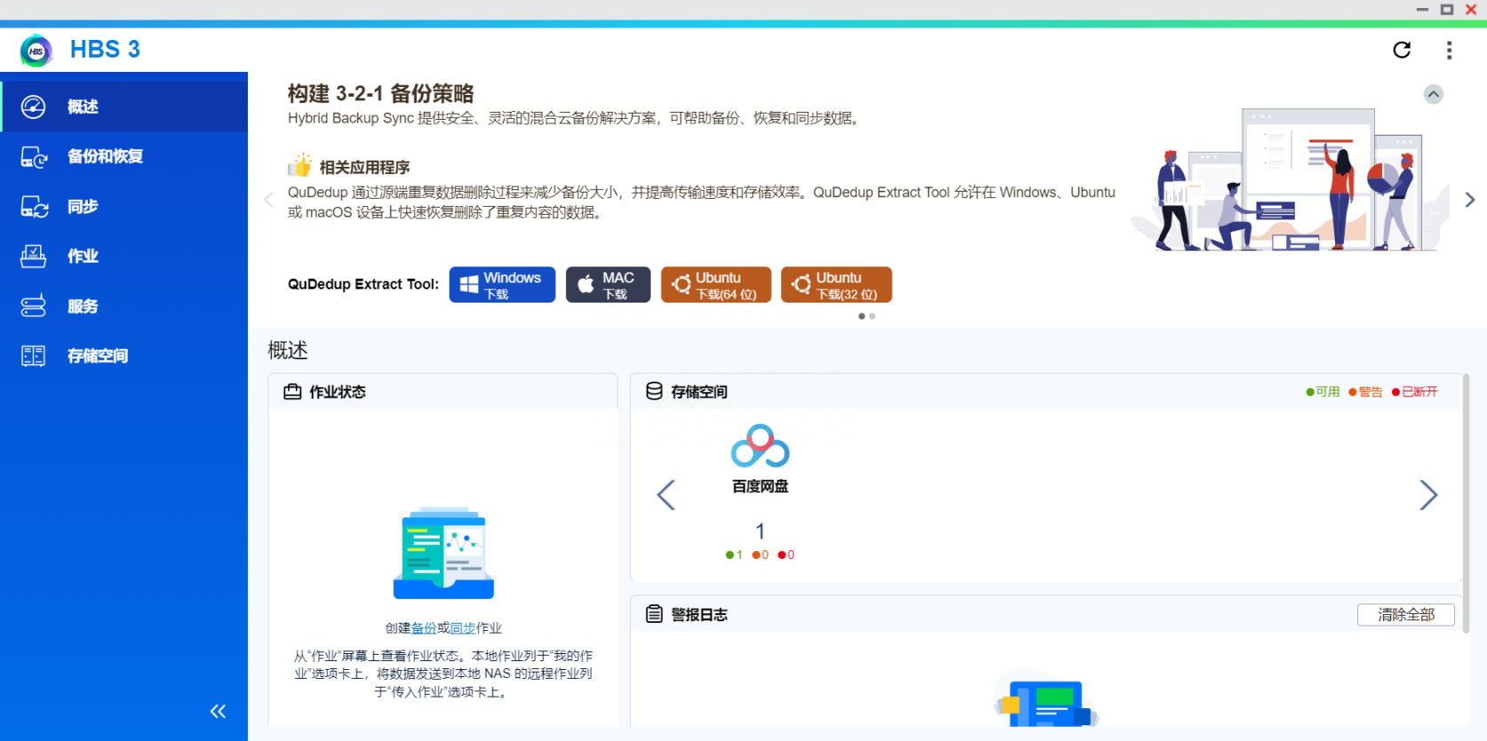Refresh the HBS 3 view
The height and width of the screenshot is (741, 1487).
tap(1402, 50)
